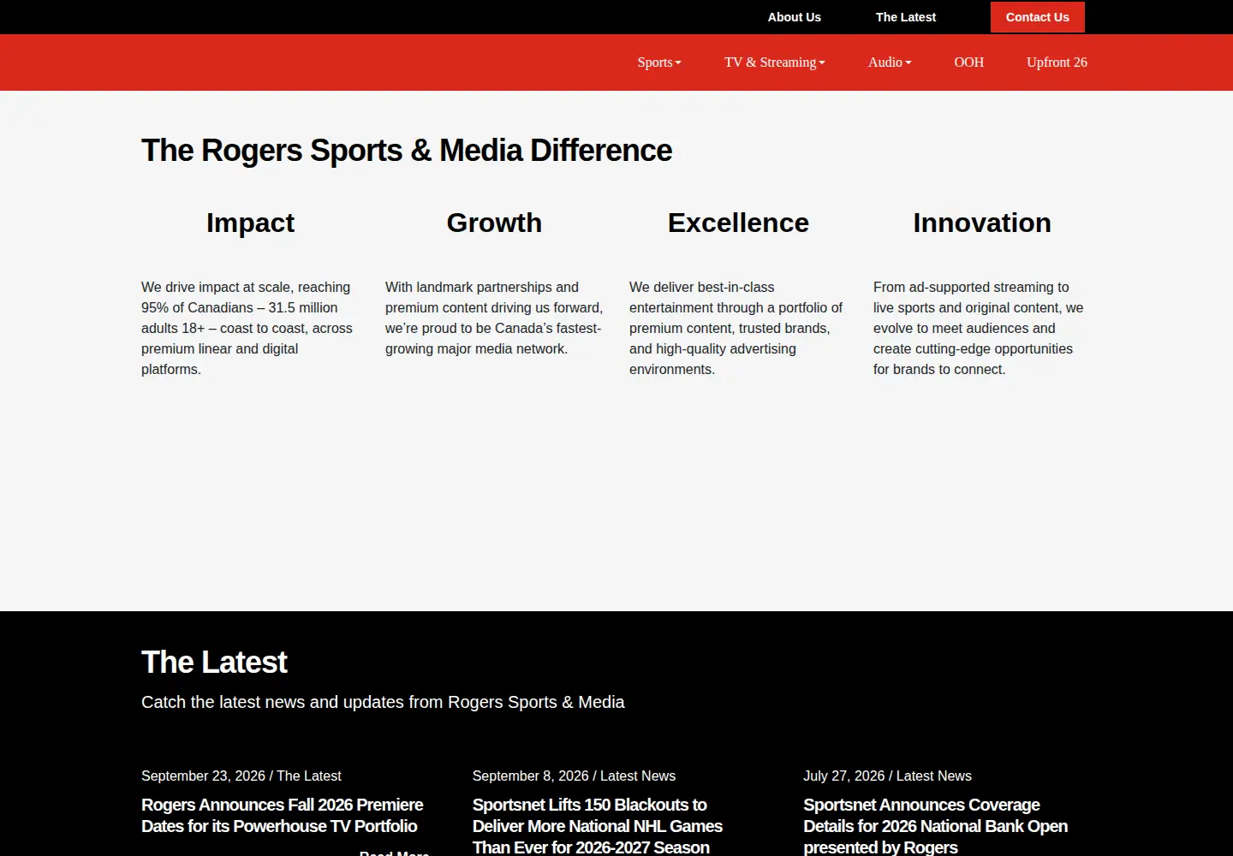Open the About Us page
This screenshot has width=1233, height=856.
(794, 17)
